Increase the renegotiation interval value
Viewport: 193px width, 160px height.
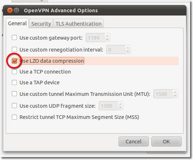[x=128, y=48]
